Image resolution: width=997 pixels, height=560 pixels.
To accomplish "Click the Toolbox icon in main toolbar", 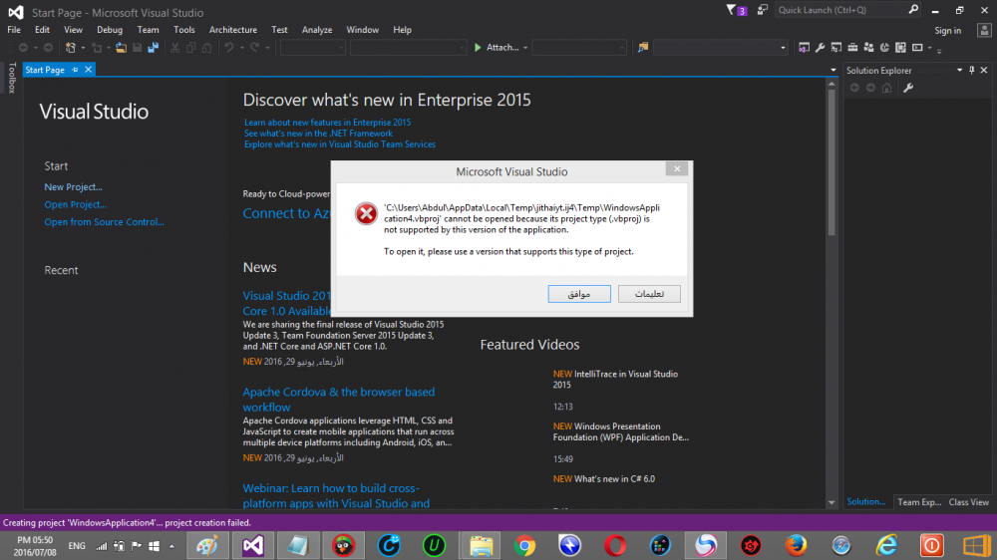I will click(x=852, y=48).
